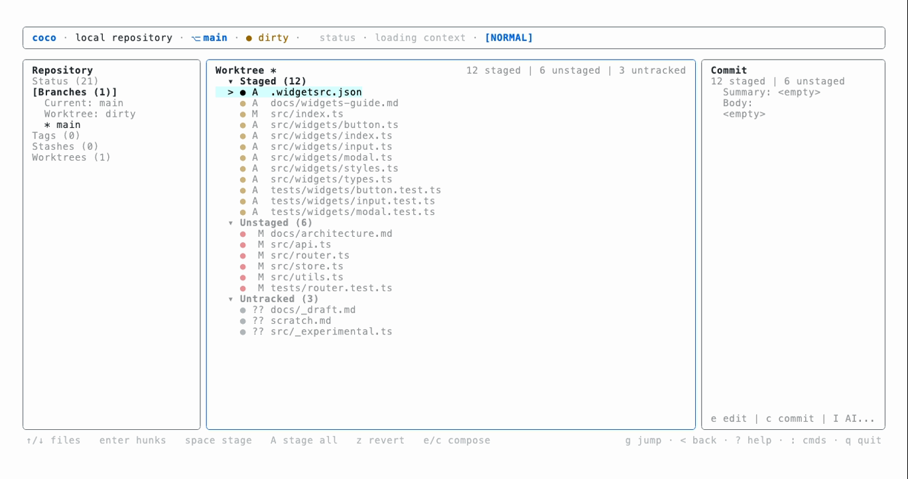Click red dot beside tests/router.test.ts
The width and height of the screenshot is (908, 479).
click(243, 289)
